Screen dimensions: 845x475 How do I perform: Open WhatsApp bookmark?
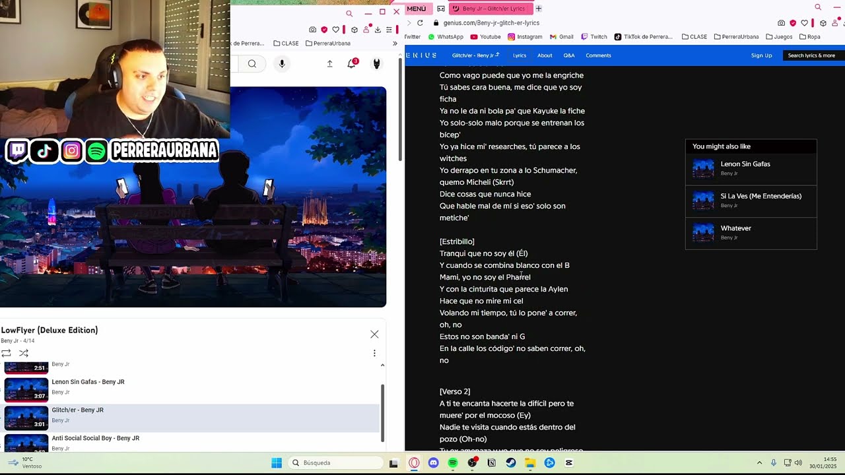(446, 37)
